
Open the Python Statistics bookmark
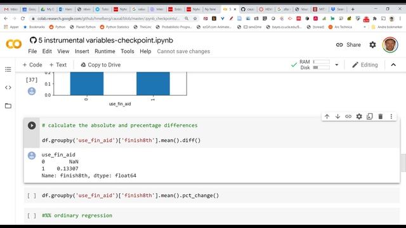[114, 27]
